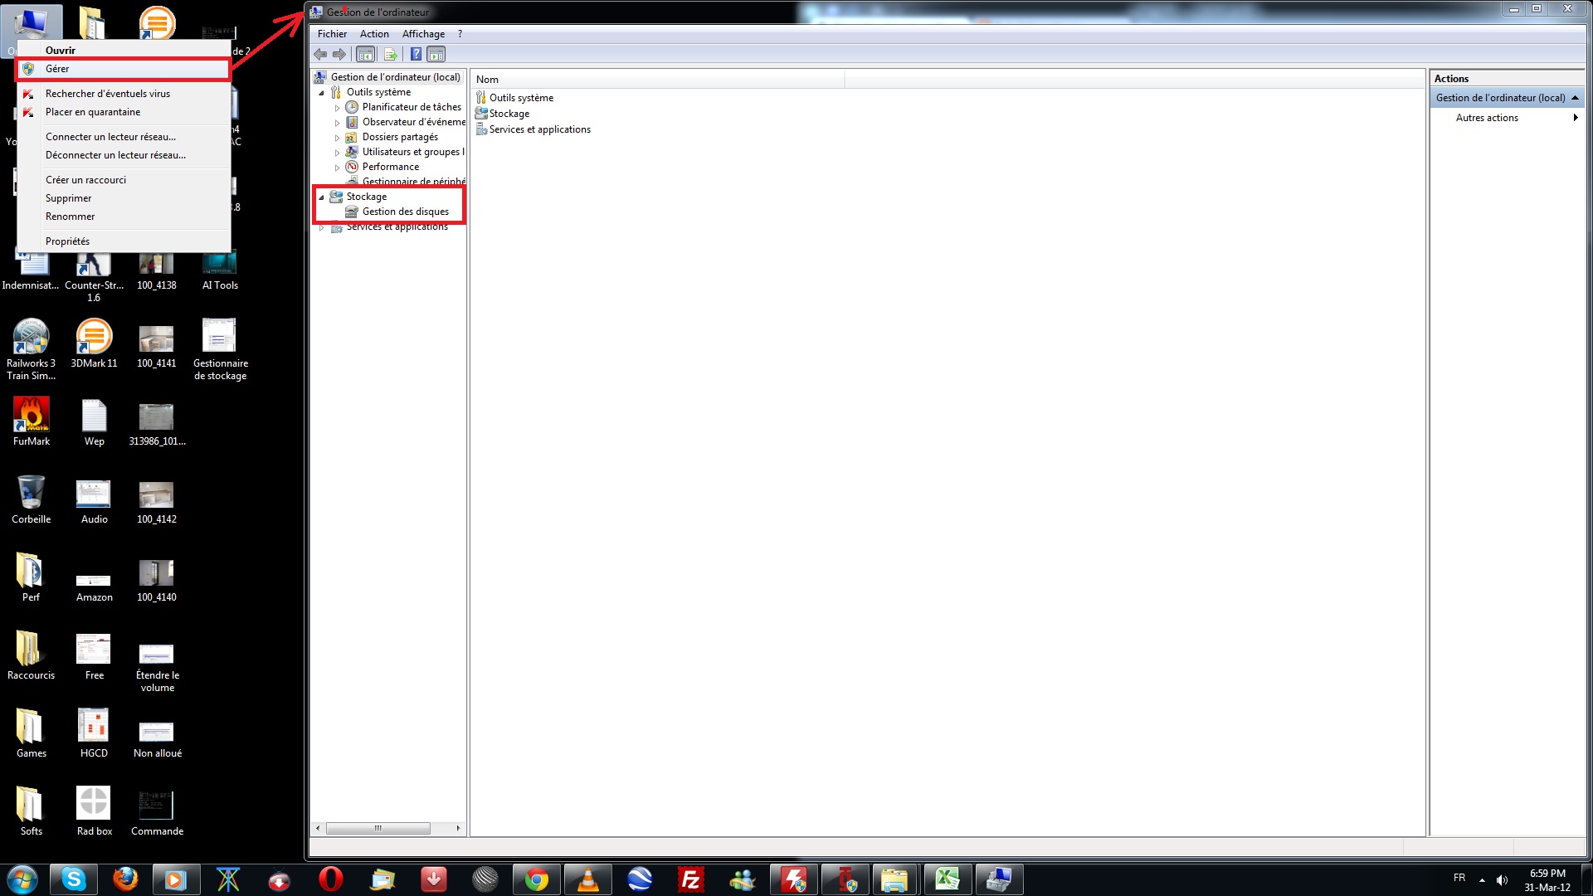Screen dimensions: 1593x896
Task: Expand the Performance tree node
Action: [337, 168]
